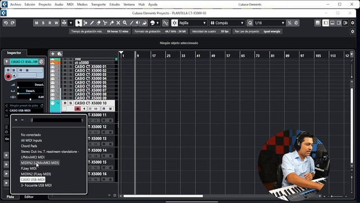Viewport: 360px width, 203px height.
Task: Open the Archivo menu
Action: click(x=16, y=5)
